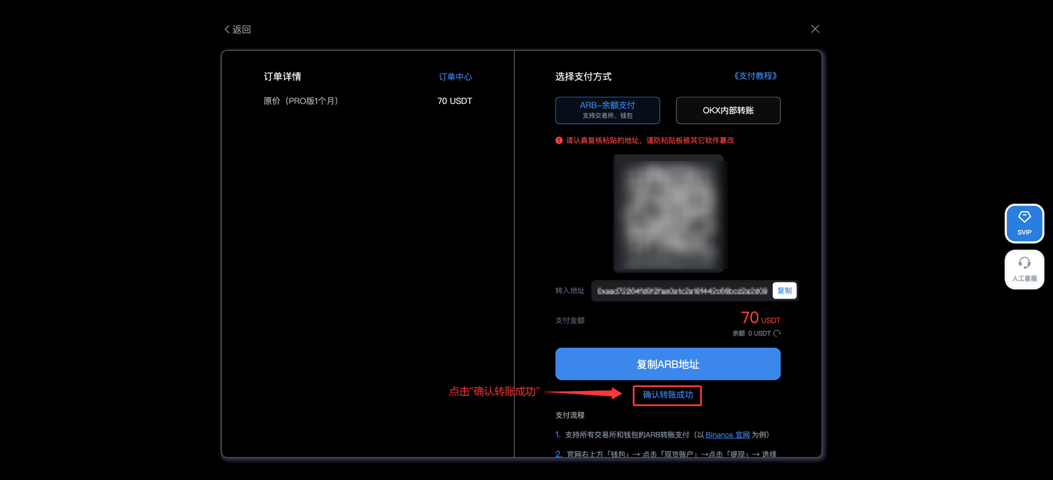Viewport: 1053px width, 480px height.
Task: Click the red 70 USDT payment amount
Action: pos(760,318)
